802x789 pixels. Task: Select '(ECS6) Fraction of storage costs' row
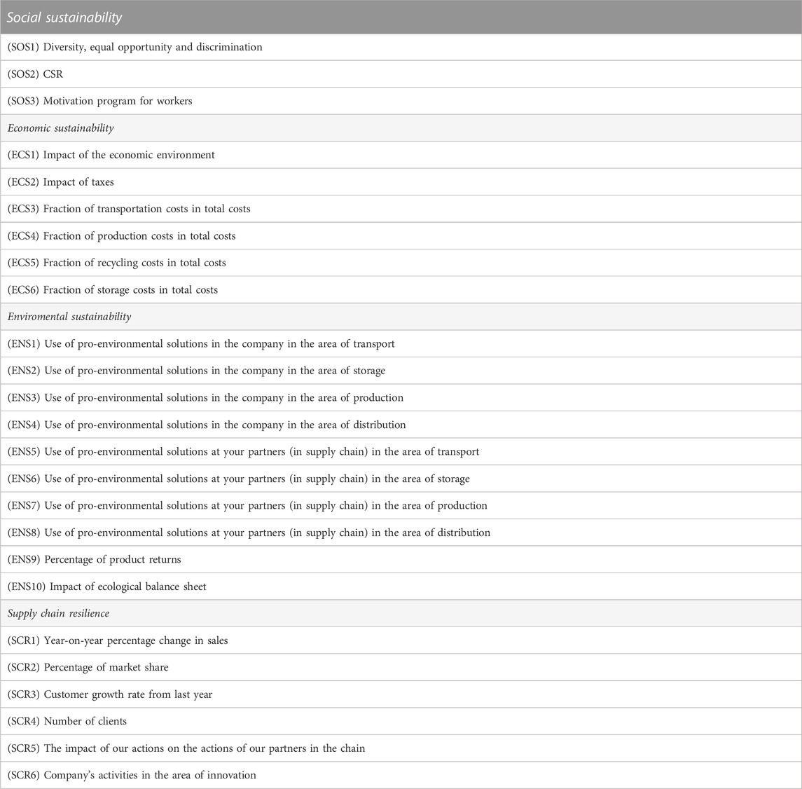[x=401, y=289]
